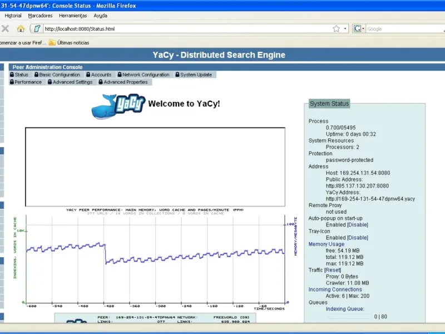Click the Indexing Queue progress bar
The height and width of the screenshot is (334, 445).
click(x=349, y=316)
